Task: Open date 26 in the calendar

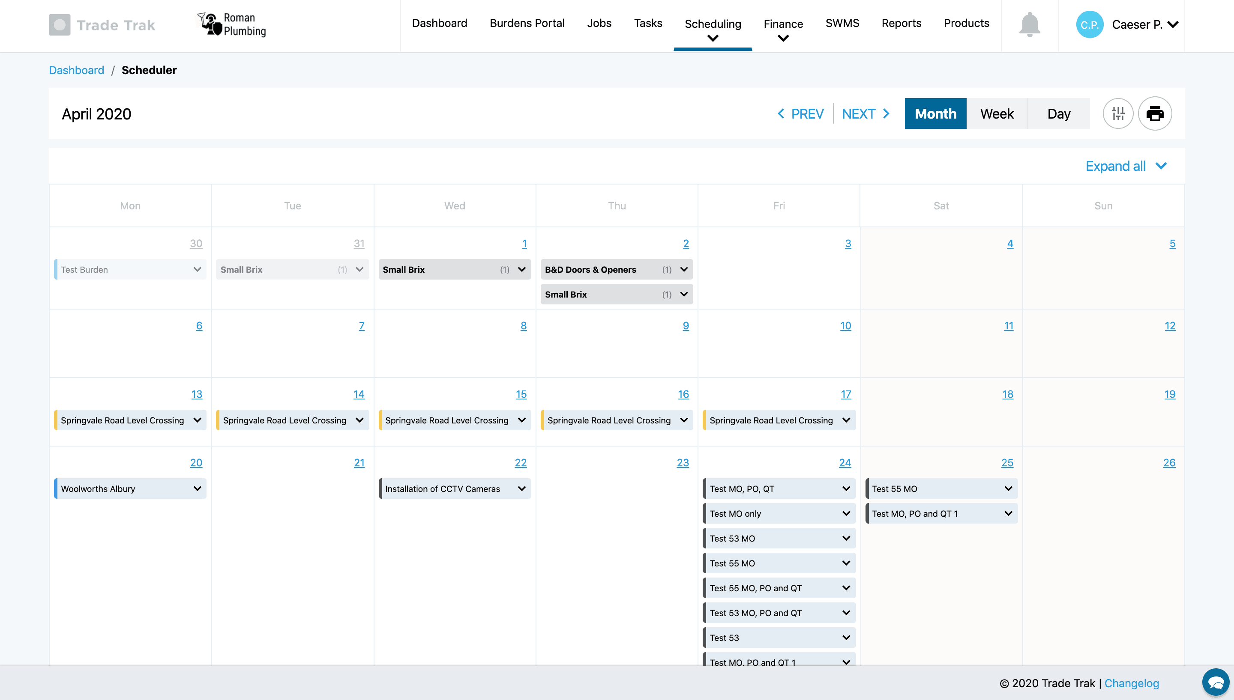Action: (x=1169, y=463)
